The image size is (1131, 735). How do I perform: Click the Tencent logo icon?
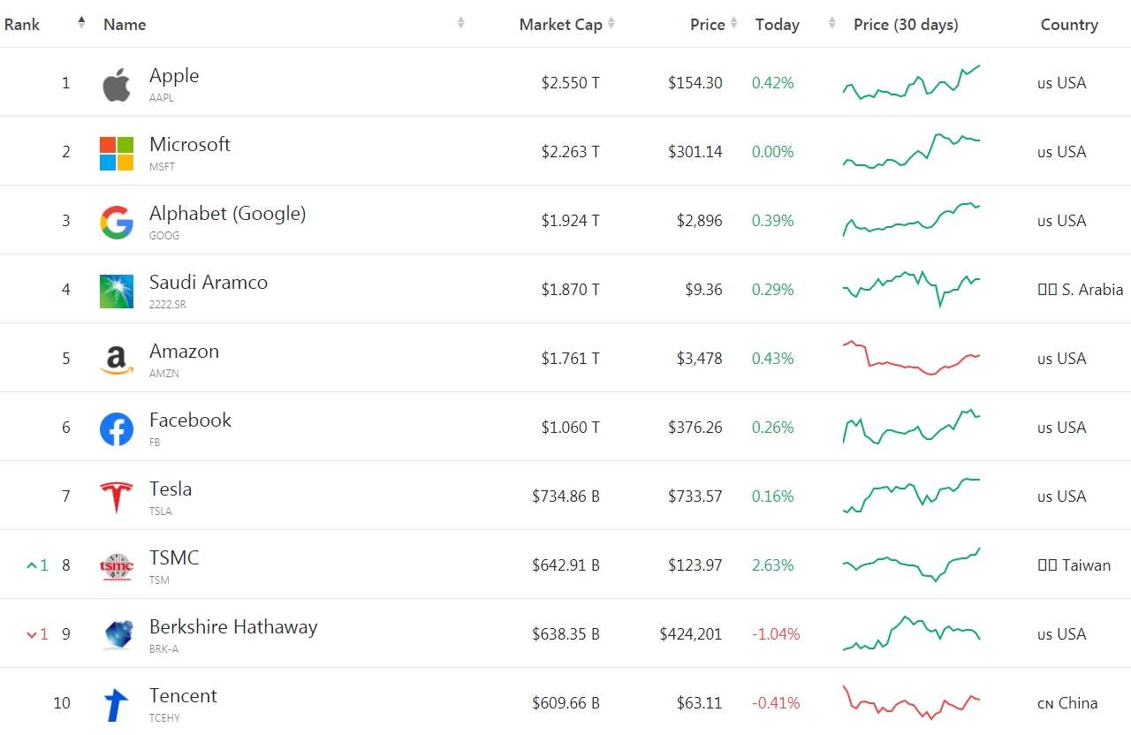(x=117, y=705)
